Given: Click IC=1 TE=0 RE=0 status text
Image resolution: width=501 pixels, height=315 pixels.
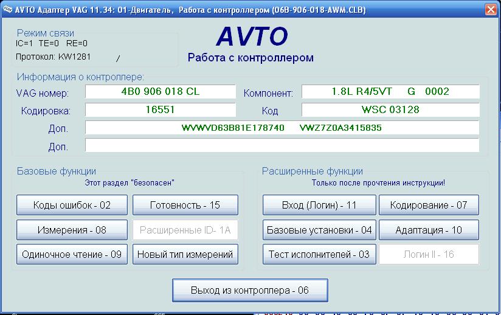Looking at the screenshot, I should pos(52,43).
